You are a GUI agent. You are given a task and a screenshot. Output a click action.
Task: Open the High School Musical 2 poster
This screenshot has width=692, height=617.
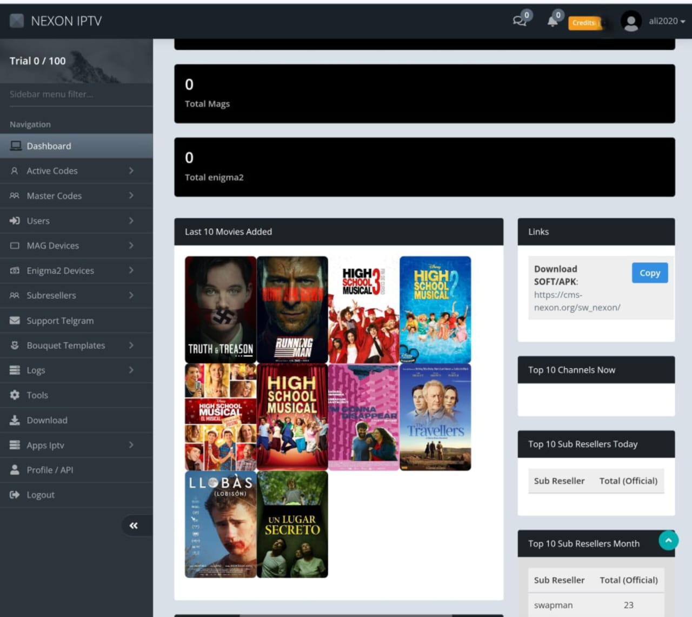[x=435, y=310]
